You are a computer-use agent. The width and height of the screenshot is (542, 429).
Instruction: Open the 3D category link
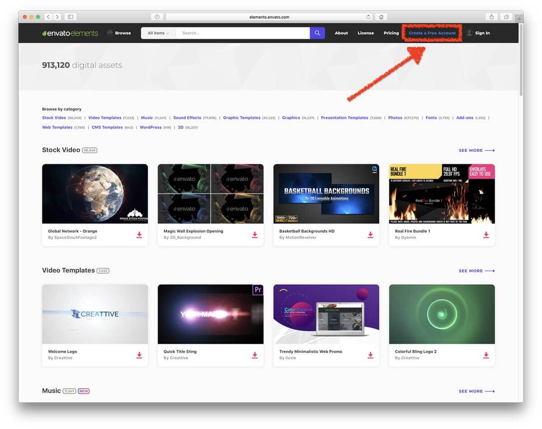click(181, 127)
